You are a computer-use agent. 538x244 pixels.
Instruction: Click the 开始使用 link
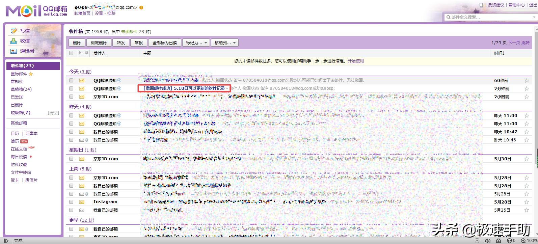pos(356,61)
